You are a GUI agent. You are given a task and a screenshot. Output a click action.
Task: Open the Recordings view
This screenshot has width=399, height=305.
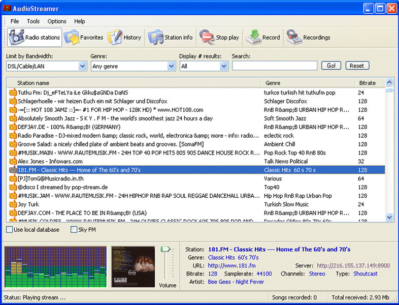(308, 38)
